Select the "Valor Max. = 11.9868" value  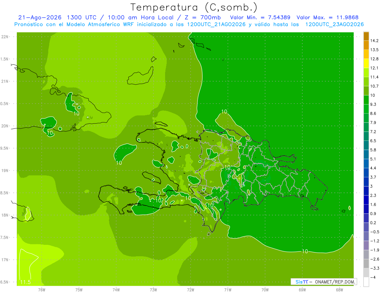tap(328, 17)
